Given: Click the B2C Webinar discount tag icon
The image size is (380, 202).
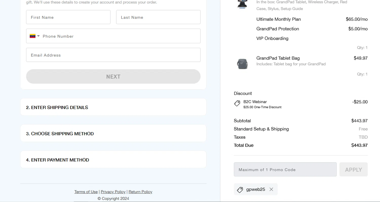Looking at the screenshot, I should pyautogui.click(x=237, y=103).
